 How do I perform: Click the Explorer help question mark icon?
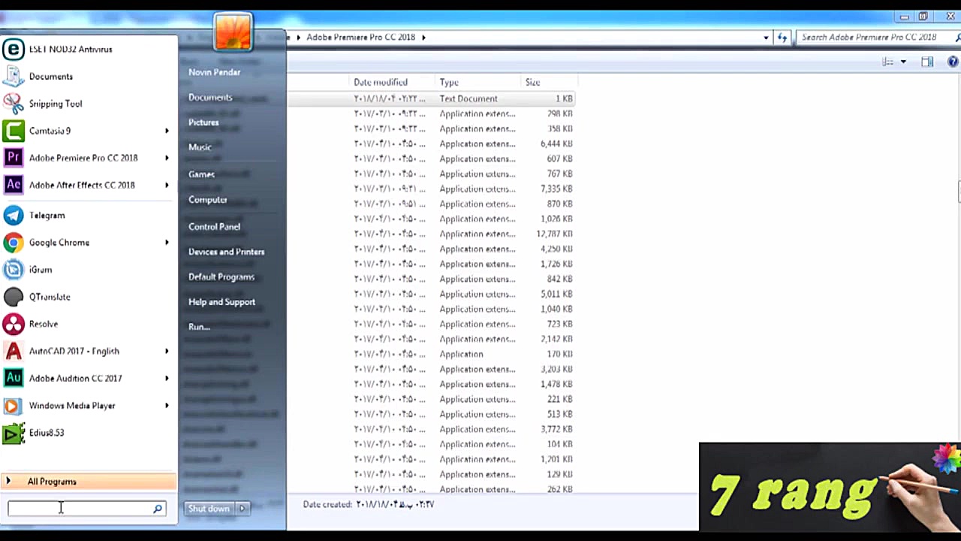click(x=953, y=62)
